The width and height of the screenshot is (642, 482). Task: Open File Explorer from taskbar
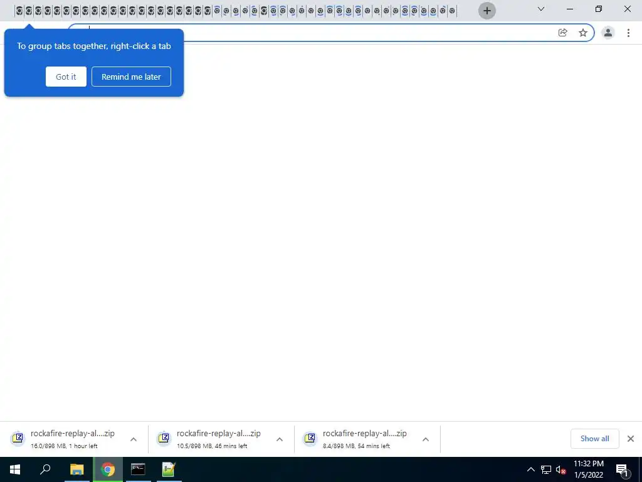(x=76, y=469)
